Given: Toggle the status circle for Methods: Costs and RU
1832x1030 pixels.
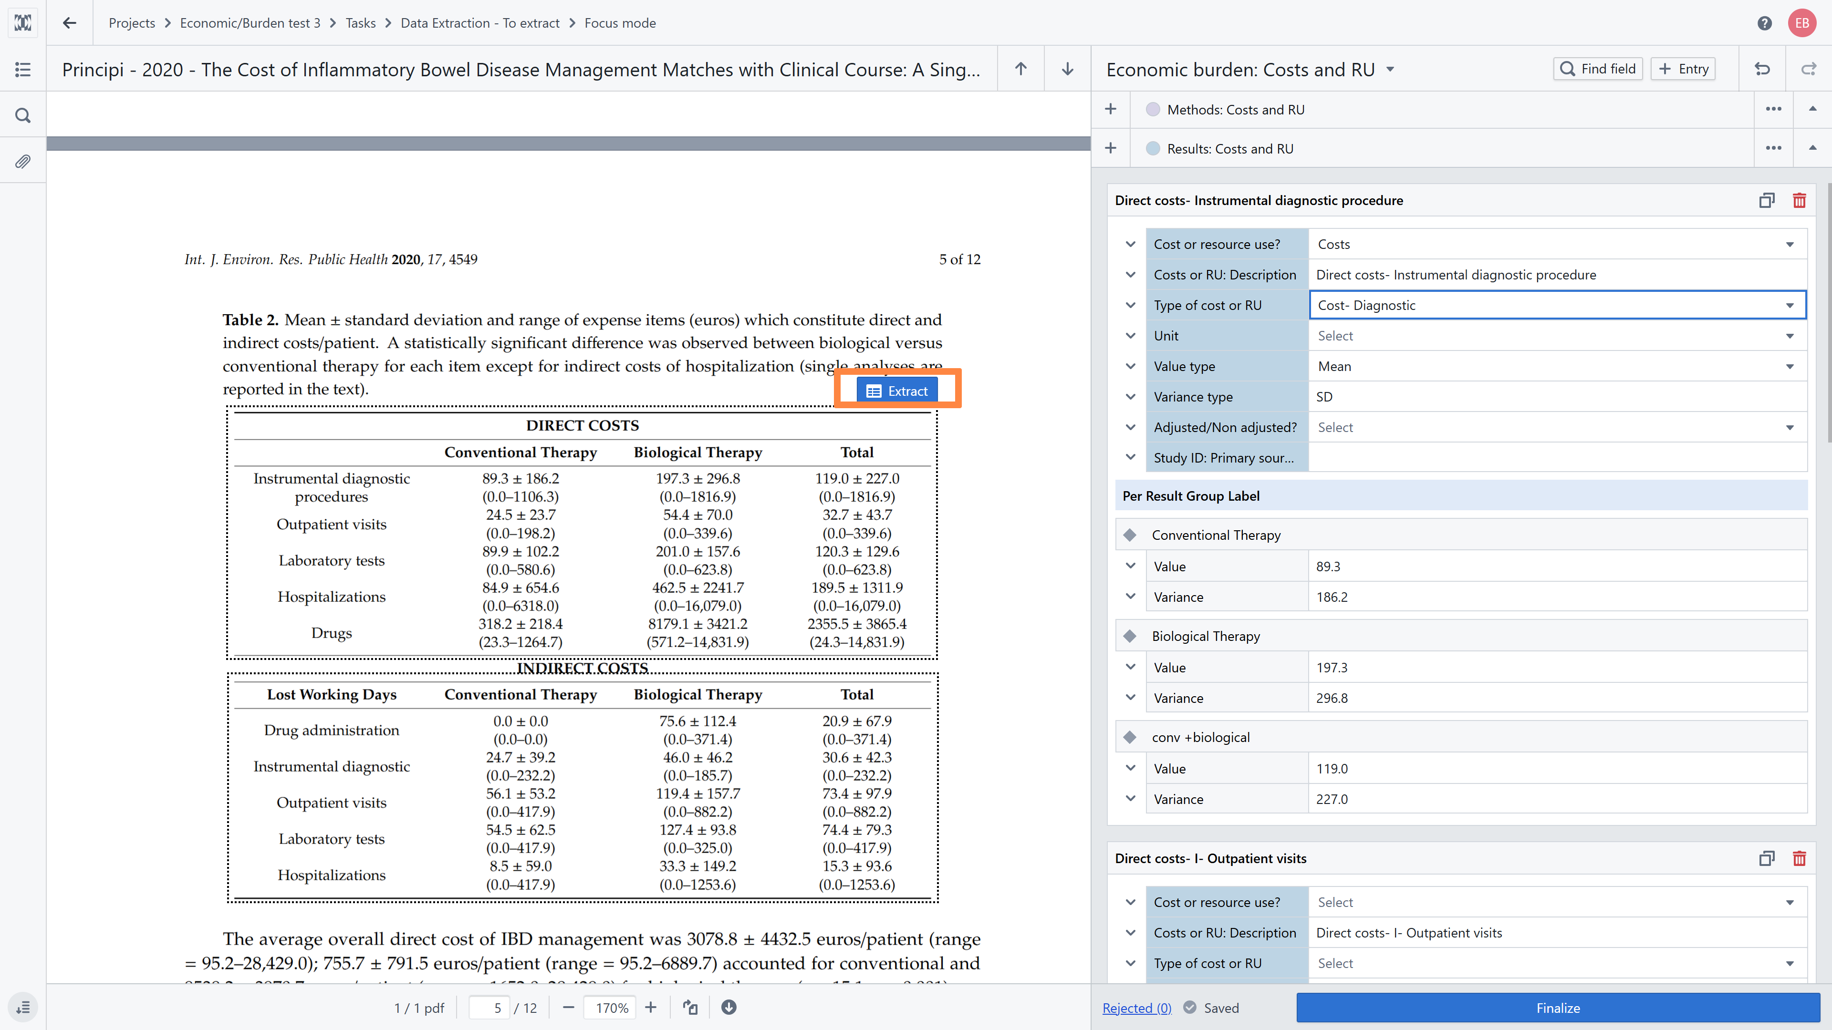Looking at the screenshot, I should click(x=1153, y=110).
